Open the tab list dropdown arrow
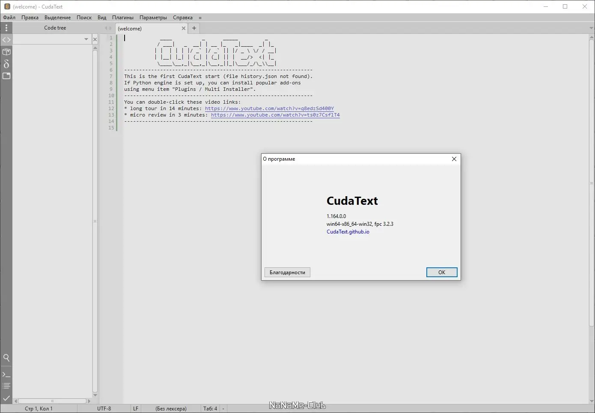Screen dimensions: 595x413 click(591, 28)
